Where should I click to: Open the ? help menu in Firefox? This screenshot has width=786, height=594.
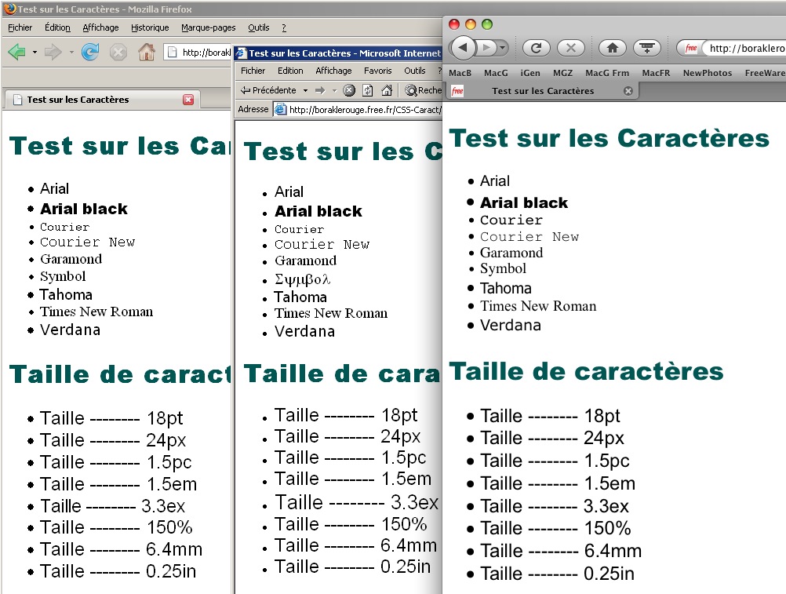[284, 27]
